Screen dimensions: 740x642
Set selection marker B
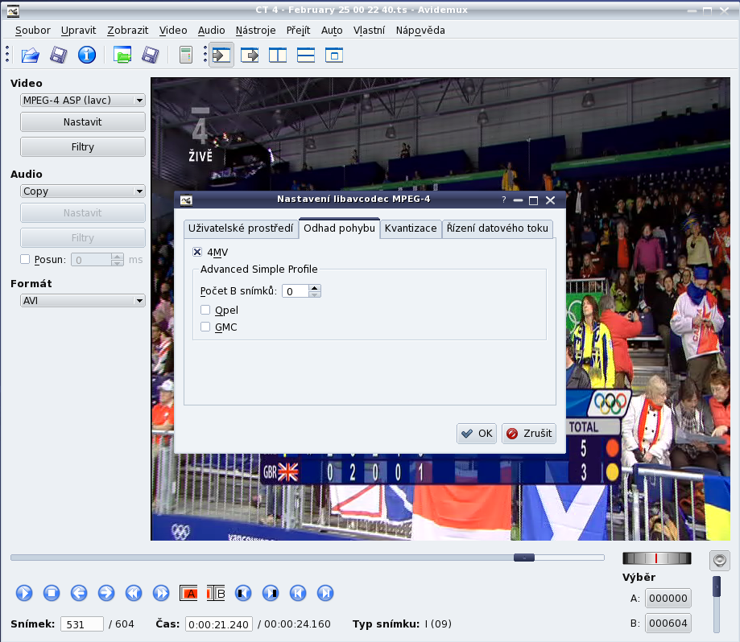click(x=216, y=593)
